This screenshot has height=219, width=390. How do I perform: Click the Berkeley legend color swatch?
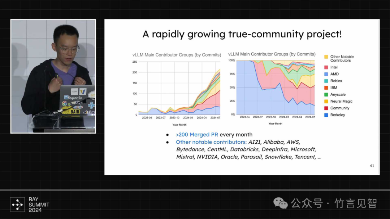click(x=326, y=115)
